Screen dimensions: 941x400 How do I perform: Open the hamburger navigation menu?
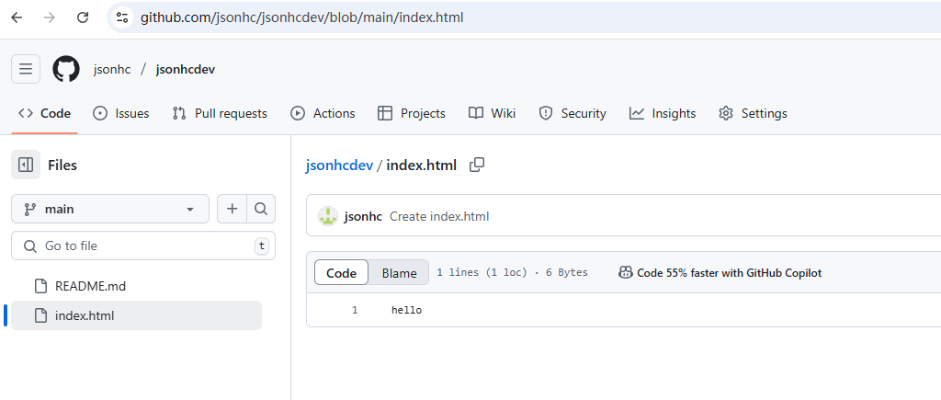[26, 69]
